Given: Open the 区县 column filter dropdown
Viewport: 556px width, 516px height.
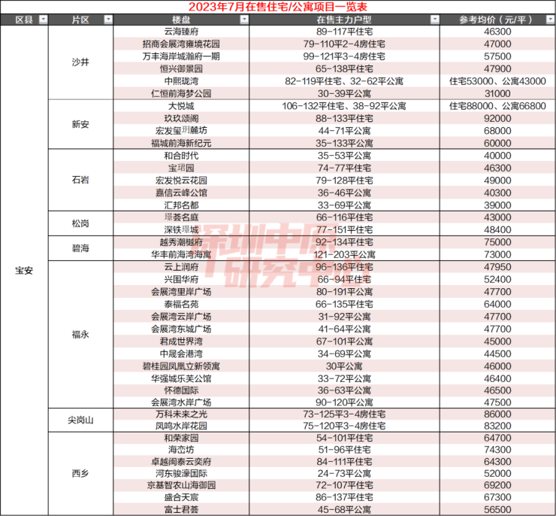Looking at the screenshot, I should tap(43, 20).
